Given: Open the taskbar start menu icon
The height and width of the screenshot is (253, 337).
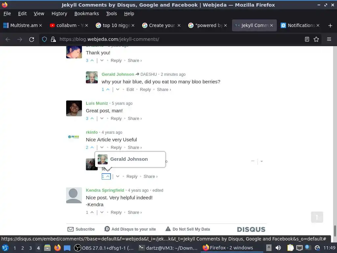Looking at the screenshot, I should coord(5,248).
